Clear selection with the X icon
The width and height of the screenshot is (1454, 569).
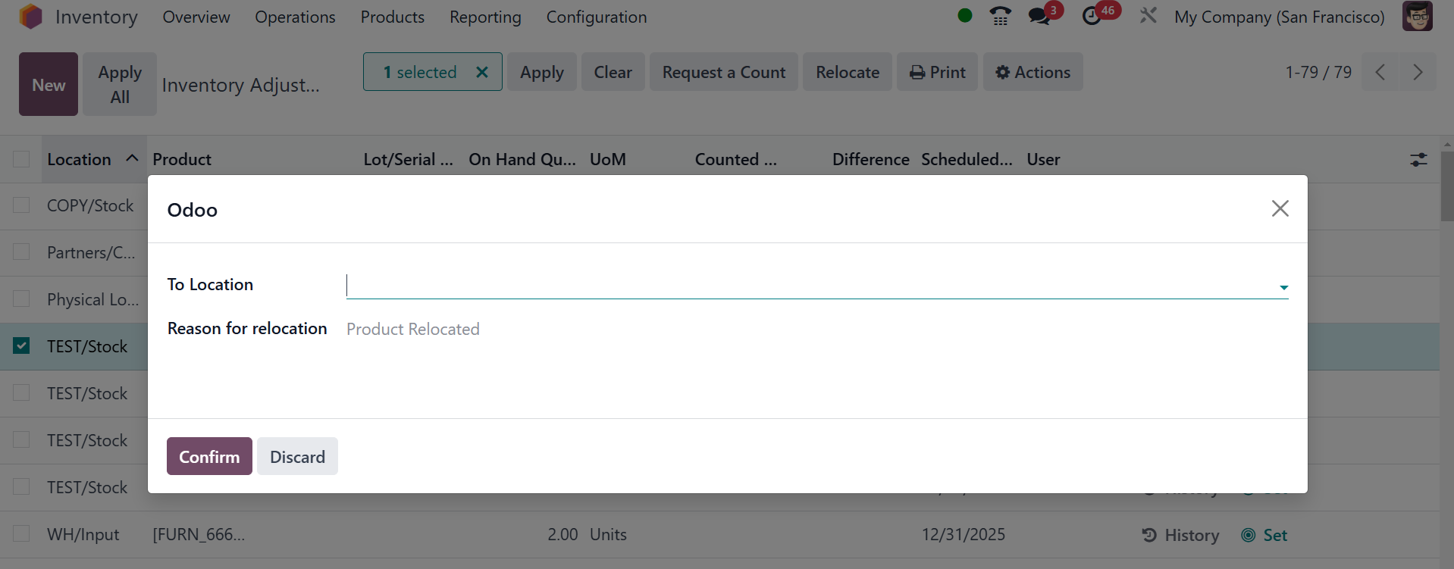pos(481,72)
